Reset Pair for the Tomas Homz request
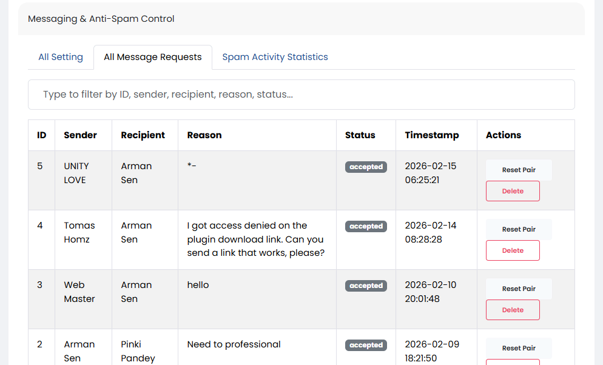Viewport: 603px width, 365px height. (519, 229)
